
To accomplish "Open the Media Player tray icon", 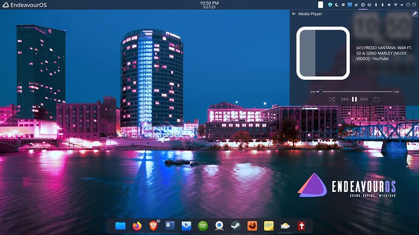I will 363,5.
